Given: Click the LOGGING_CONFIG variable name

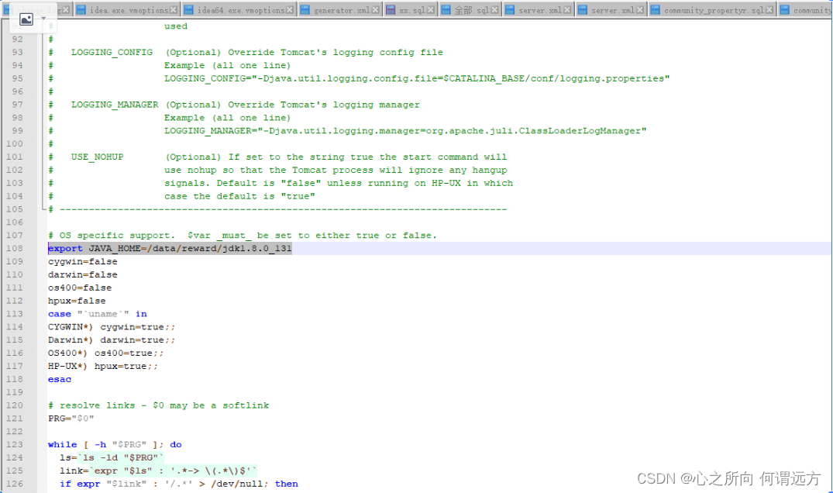Looking at the screenshot, I should point(112,52).
